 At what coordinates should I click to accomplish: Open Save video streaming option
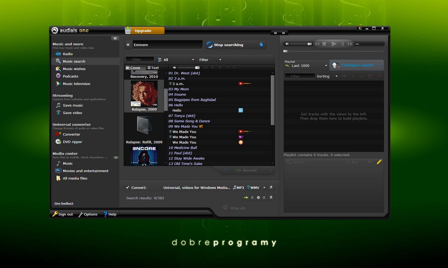tap(69, 113)
